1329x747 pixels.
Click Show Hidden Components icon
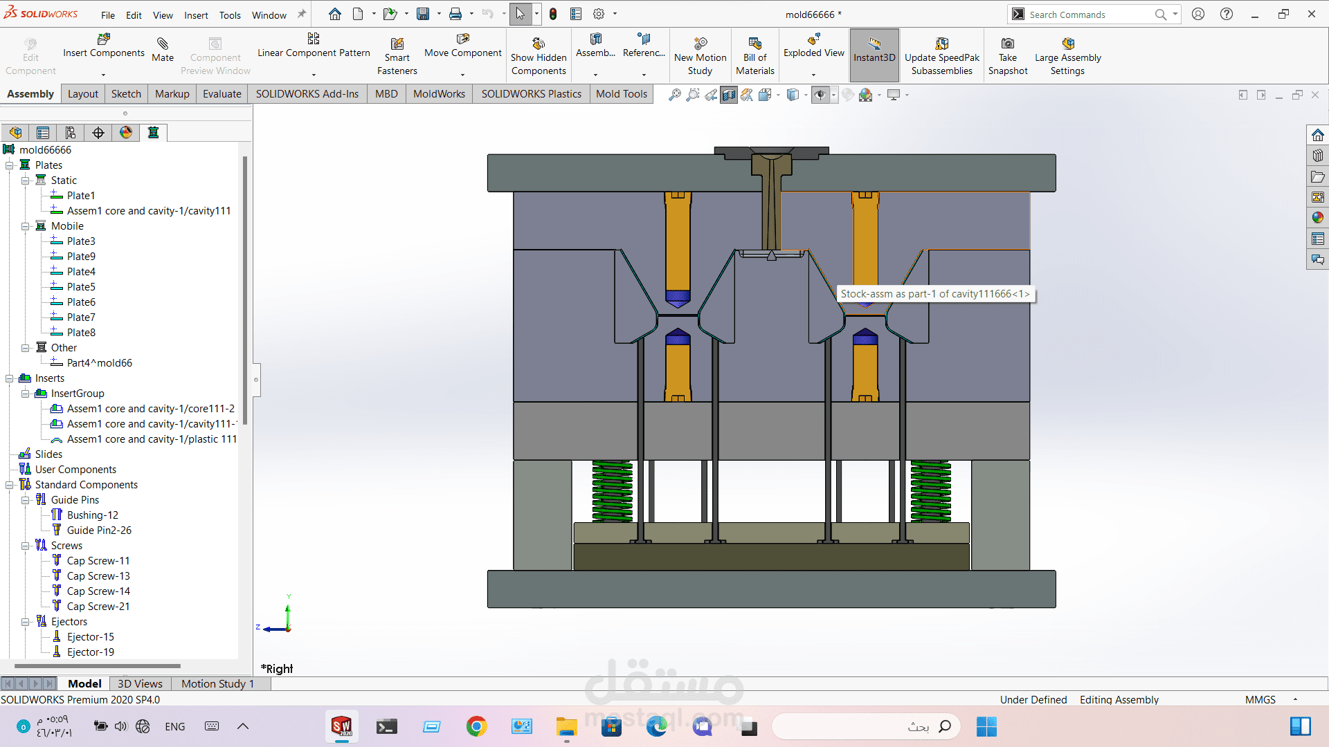539,44
